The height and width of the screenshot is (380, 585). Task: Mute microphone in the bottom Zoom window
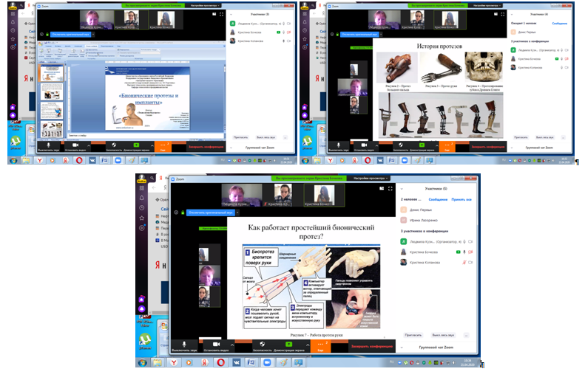point(183,345)
